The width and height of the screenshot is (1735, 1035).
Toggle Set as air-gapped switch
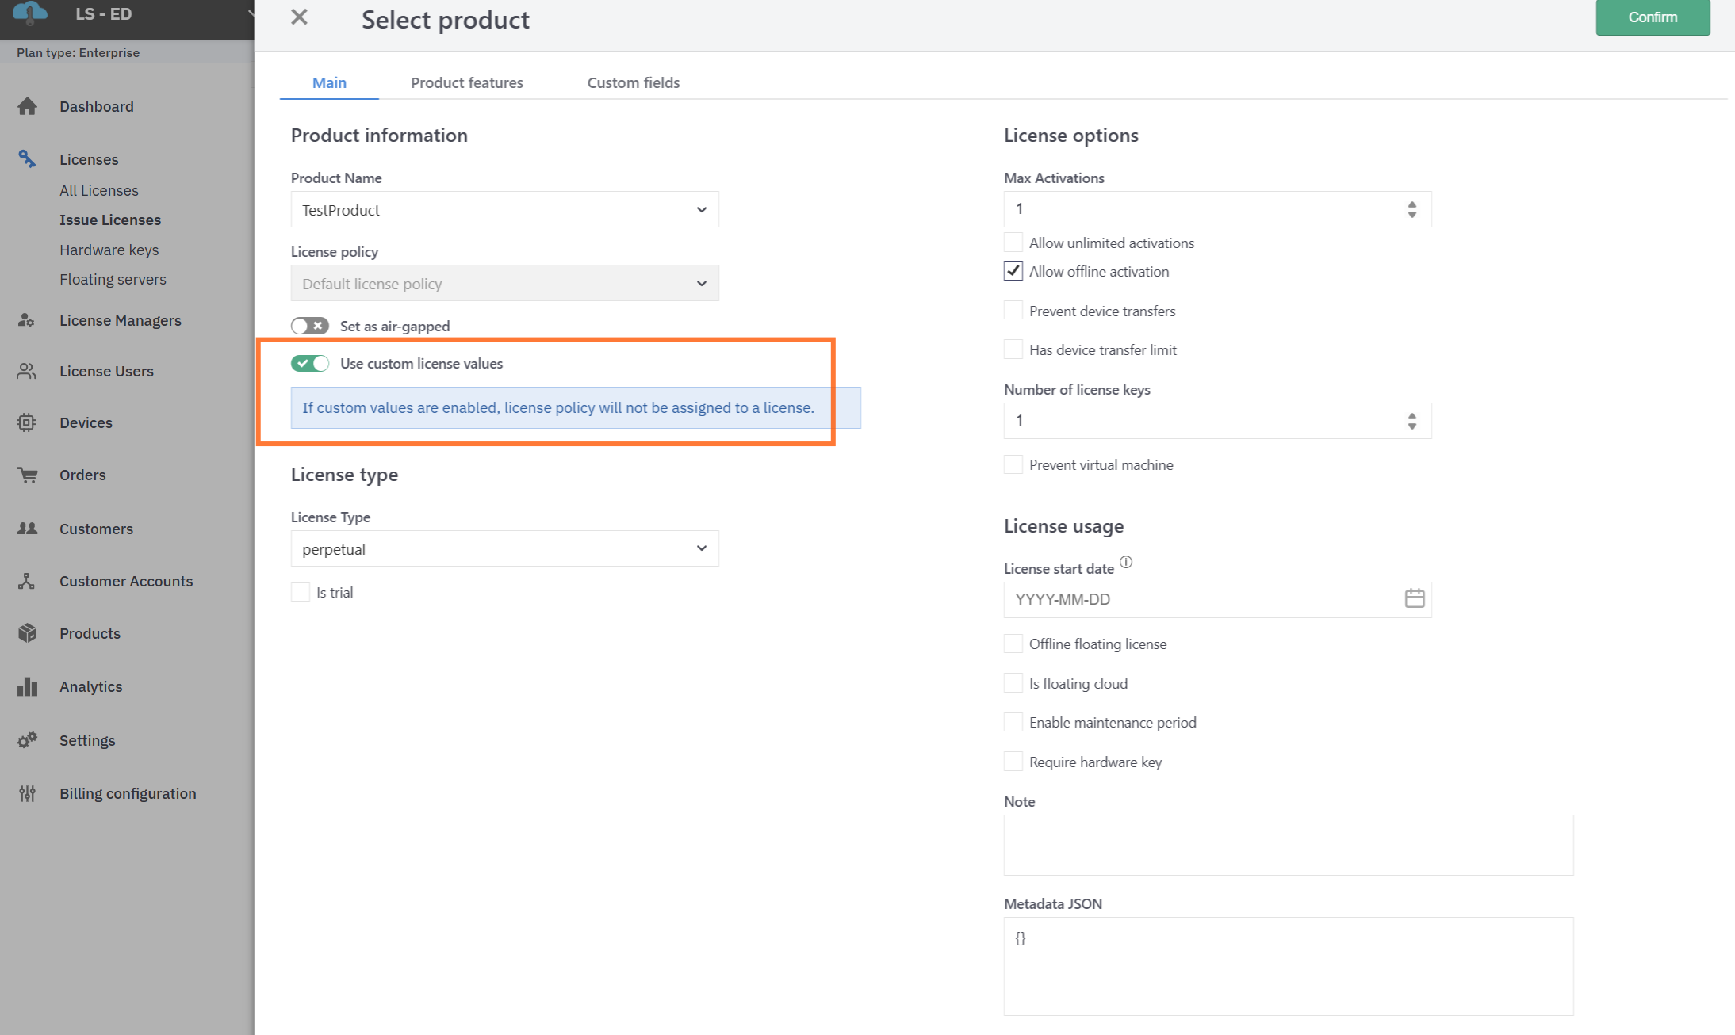[309, 326]
